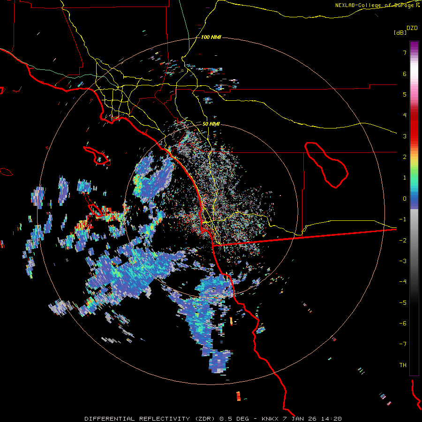Viewport: 422px width, 422px height.
Task: Click the positive 1 scale label
Action: (x=405, y=178)
